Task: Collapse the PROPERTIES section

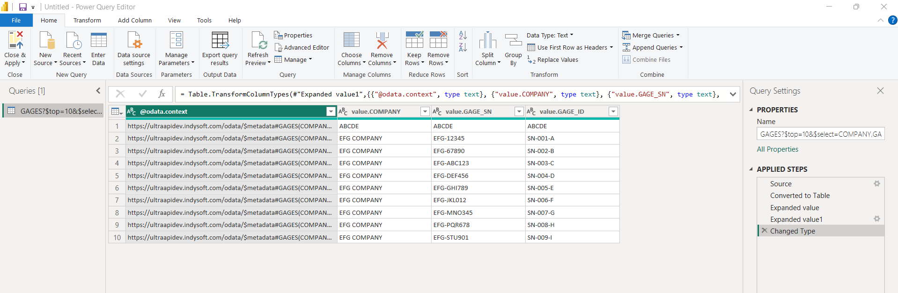Action: 751,110
